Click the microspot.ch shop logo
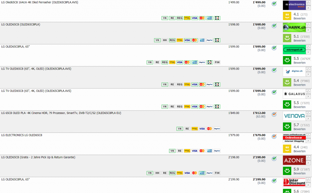This screenshot has height=193, width=312. click(294, 50)
